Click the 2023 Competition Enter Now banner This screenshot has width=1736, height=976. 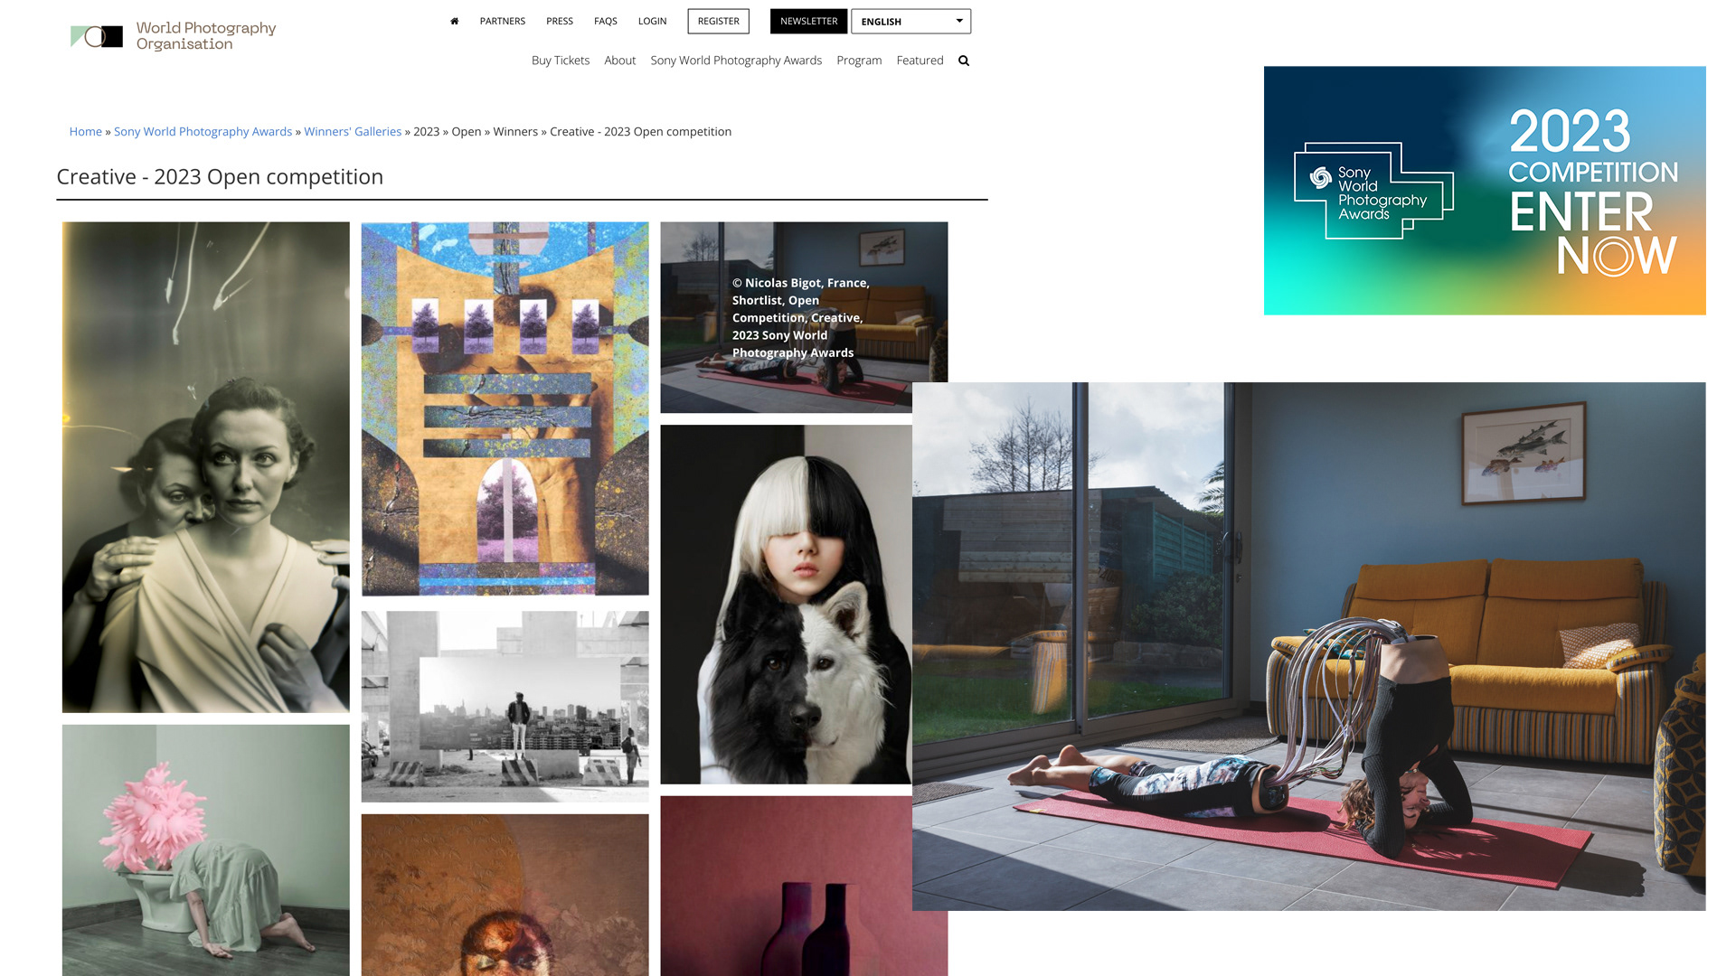click(1484, 191)
